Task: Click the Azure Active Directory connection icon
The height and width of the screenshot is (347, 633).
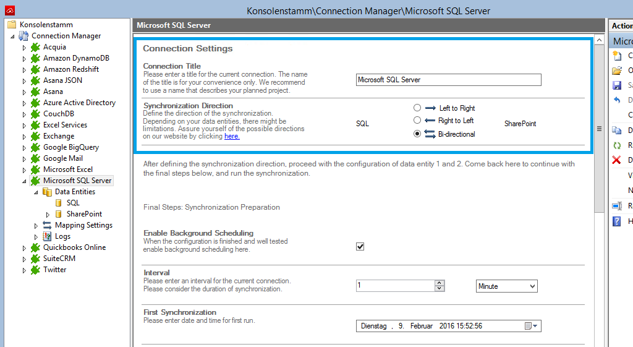Action: 35,103
